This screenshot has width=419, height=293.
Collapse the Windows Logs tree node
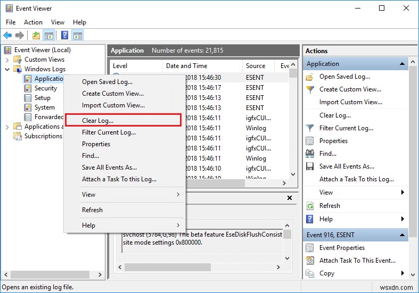[7, 69]
